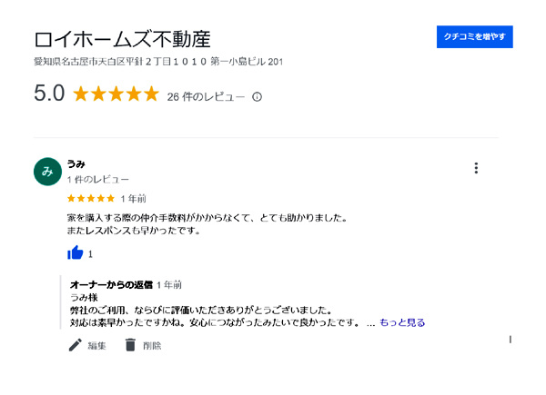Click the クチコミを増やす button
546x395 pixels.
475,36
